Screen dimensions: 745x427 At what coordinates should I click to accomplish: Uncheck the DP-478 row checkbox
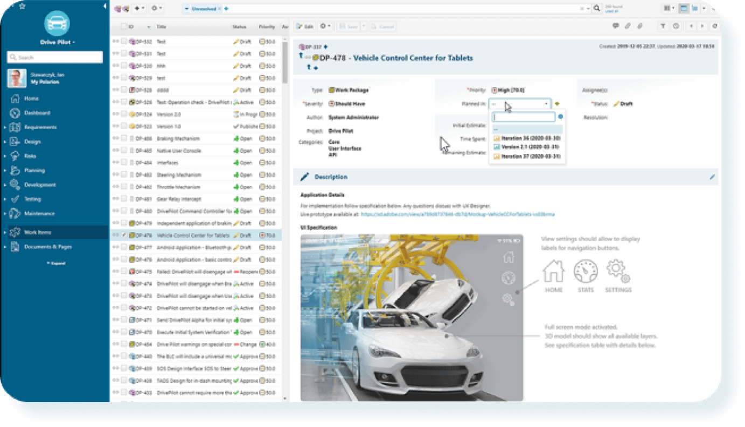tap(124, 235)
